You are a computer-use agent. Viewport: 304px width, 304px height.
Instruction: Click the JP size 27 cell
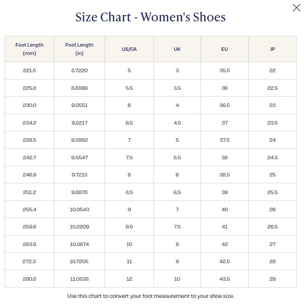pyautogui.click(x=272, y=244)
